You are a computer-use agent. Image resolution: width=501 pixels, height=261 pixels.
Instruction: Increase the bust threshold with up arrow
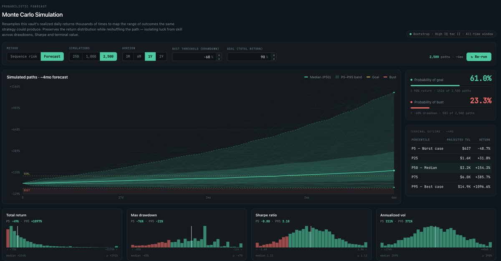(x=219, y=55)
